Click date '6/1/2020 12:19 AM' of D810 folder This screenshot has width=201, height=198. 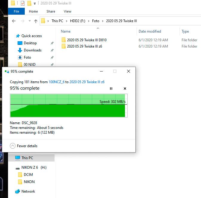(x=153, y=40)
